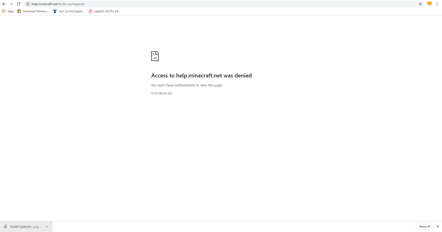View site information icon in address bar

(28, 4)
